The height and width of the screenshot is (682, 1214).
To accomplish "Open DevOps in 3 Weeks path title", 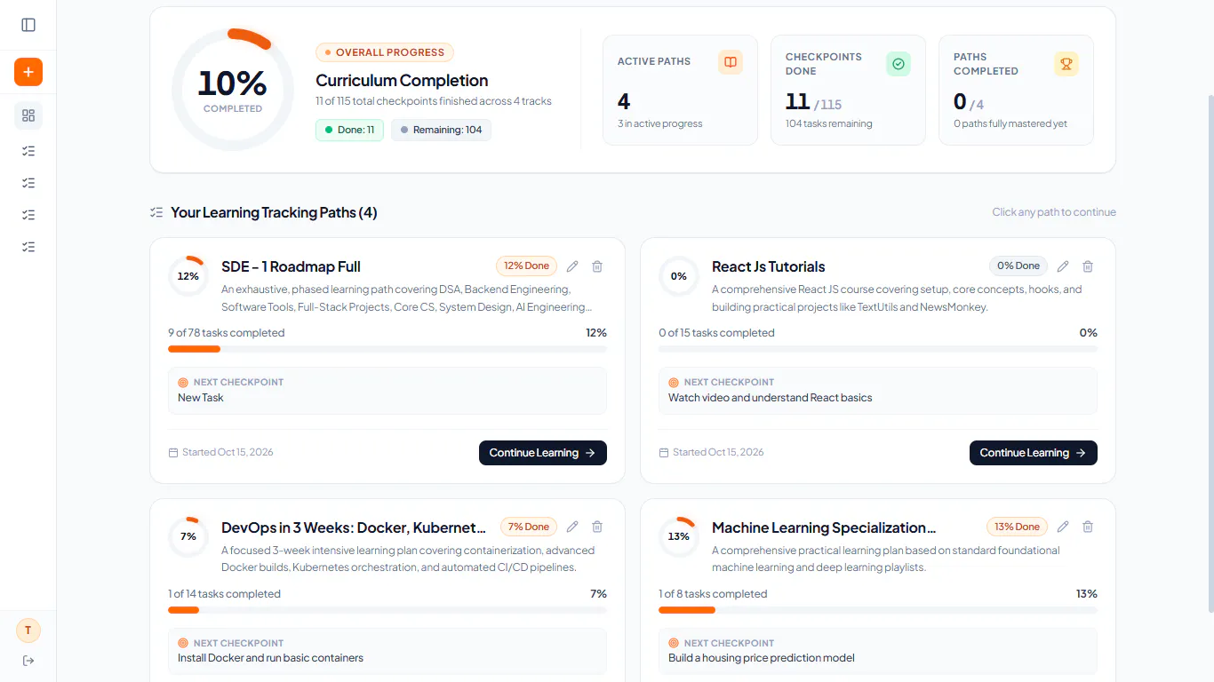I will [354, 527].
